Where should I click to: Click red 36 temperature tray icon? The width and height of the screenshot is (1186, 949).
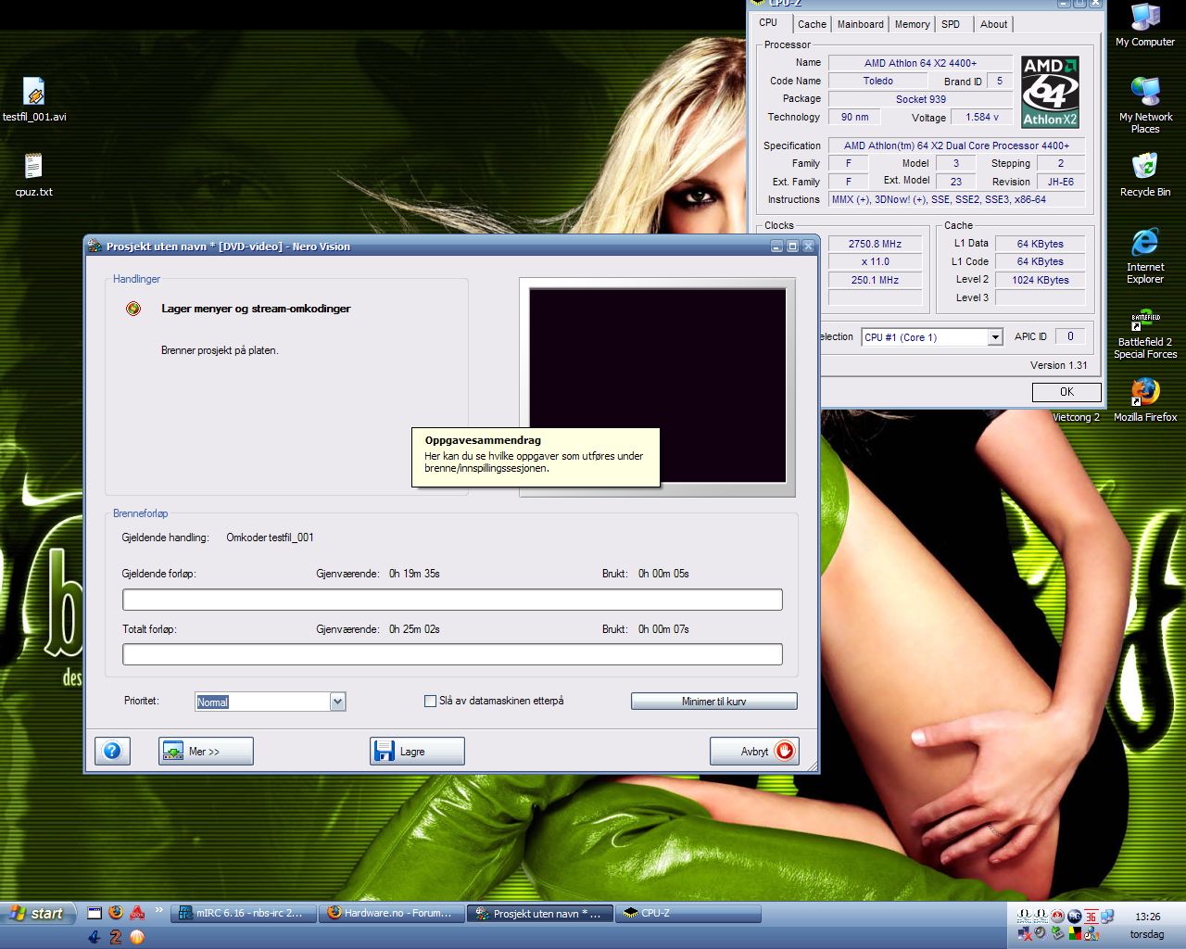(1091, 916)
